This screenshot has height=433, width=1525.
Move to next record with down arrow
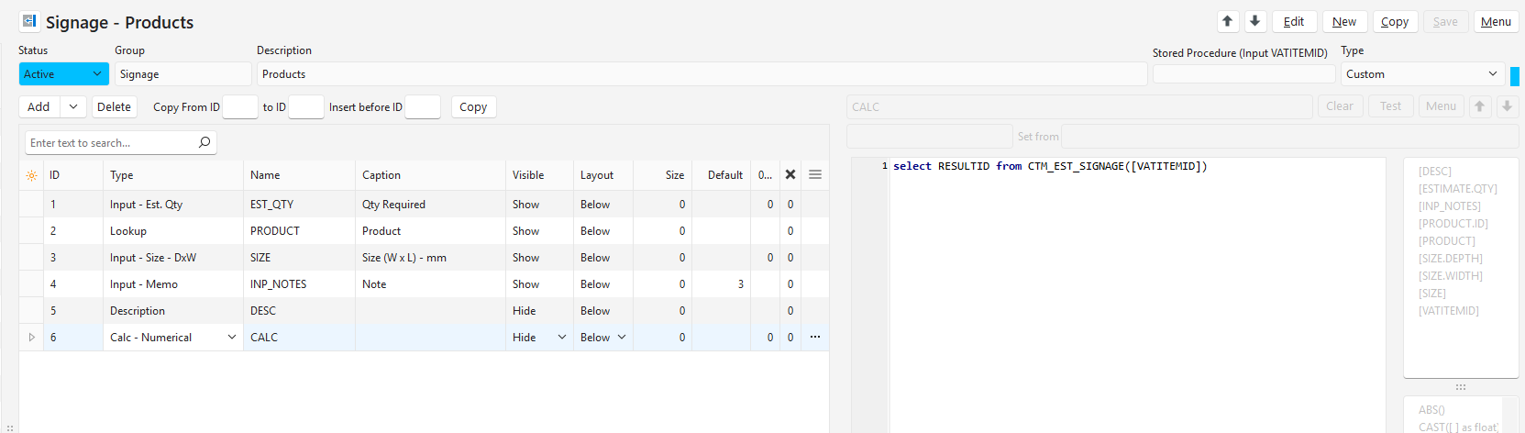(1255, 21)
